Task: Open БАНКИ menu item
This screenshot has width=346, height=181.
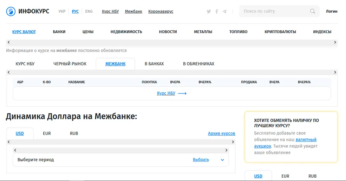Action: click(x=59, y=32)
